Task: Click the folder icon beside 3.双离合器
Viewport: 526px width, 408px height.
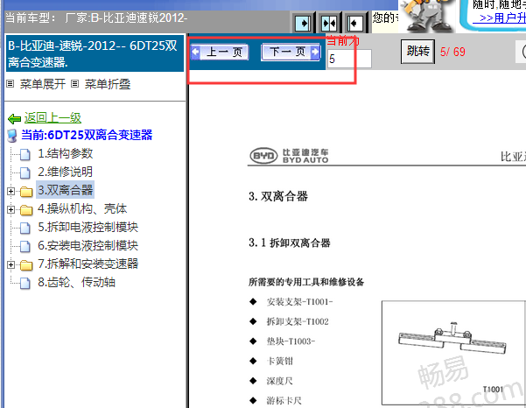Action: click(x=26, y=192)
